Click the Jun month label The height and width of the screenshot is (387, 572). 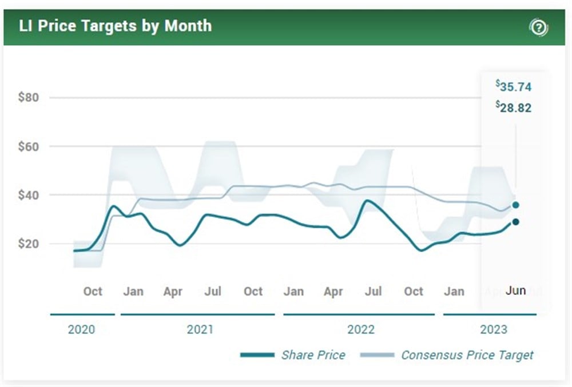click(515, 290)
